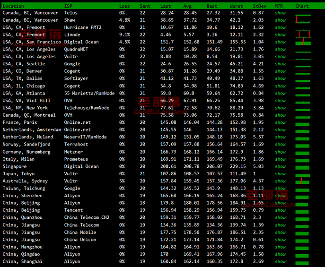
Task: Open show link for Hurricane FMT2
Action: (280, 27)
